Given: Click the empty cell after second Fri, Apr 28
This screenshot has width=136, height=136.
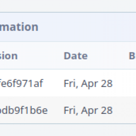Looking at the screenshot, I should 125,110.
